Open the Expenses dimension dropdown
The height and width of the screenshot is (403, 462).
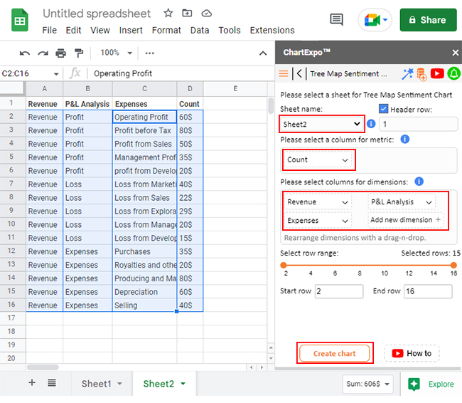(x=318, y=221)
